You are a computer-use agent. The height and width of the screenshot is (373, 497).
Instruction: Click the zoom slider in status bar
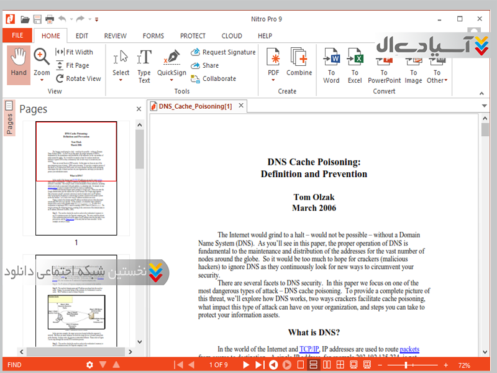coord(407,364)
